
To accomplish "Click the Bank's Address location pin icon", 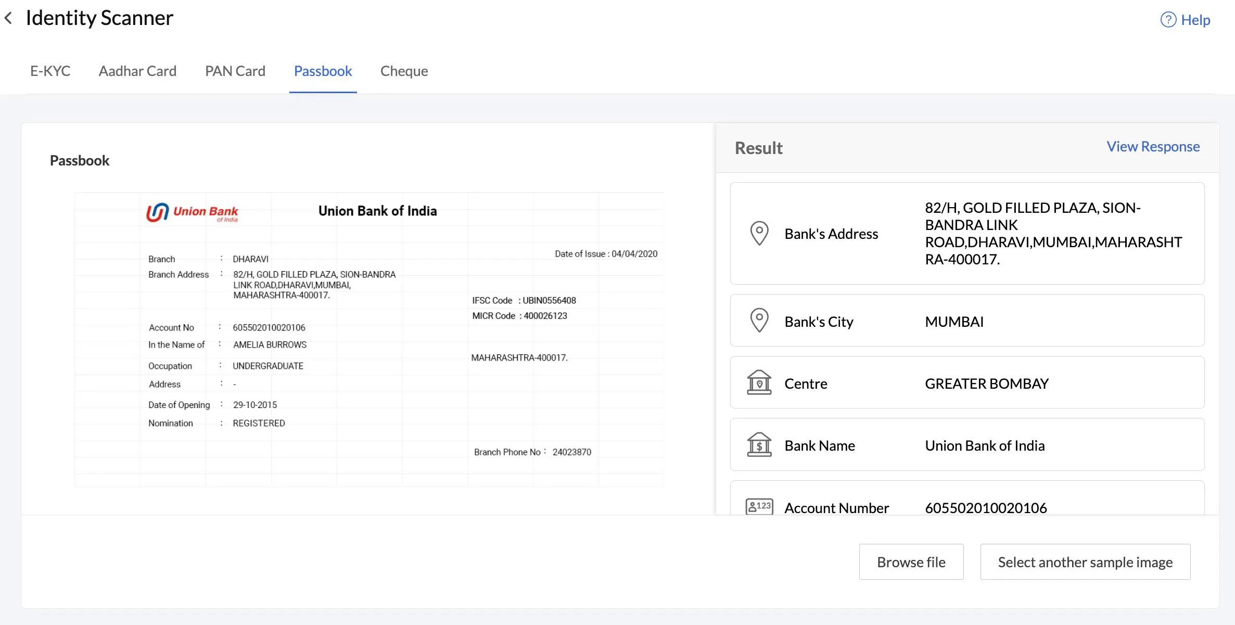I will tap(759, 233).
